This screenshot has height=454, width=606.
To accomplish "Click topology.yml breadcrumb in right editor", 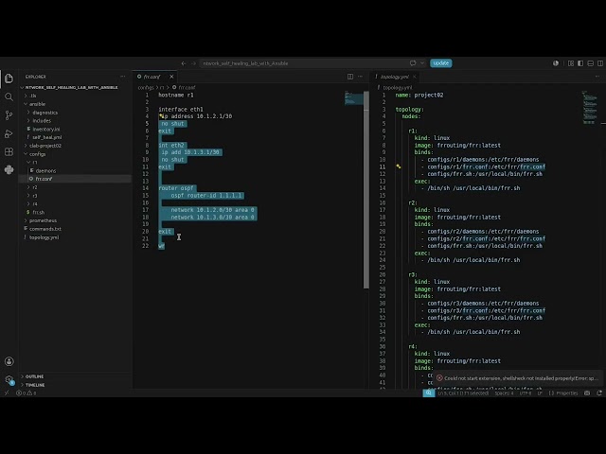I will (x=398, y=88).
